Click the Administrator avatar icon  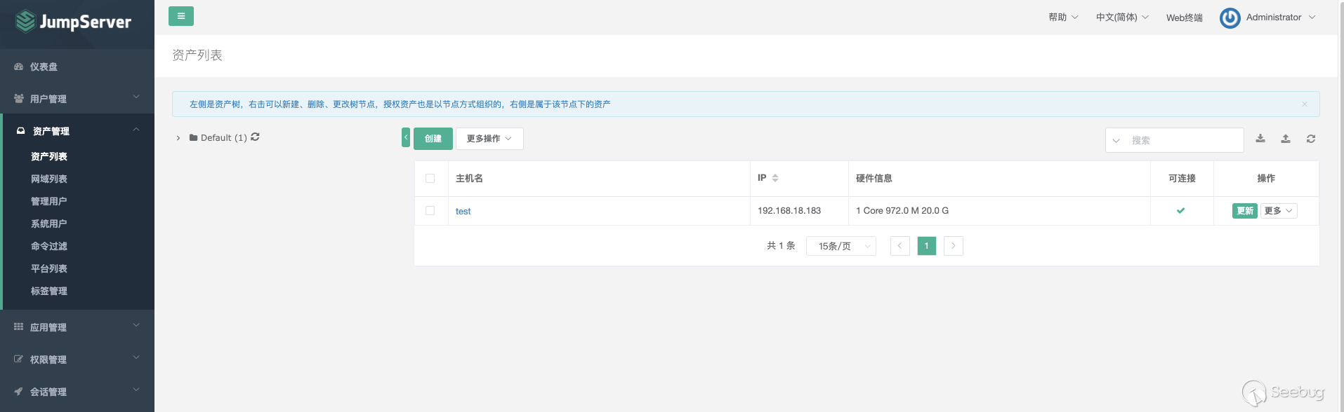tap(1230, 18)
